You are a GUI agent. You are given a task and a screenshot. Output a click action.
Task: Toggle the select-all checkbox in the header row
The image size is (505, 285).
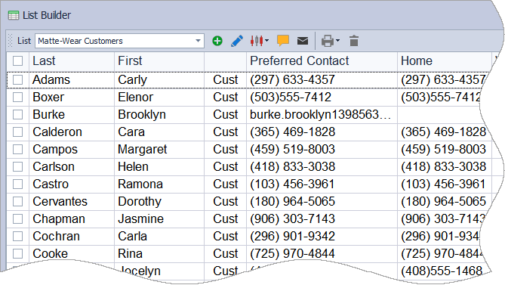pyautogui.click(x=17, y=61)
